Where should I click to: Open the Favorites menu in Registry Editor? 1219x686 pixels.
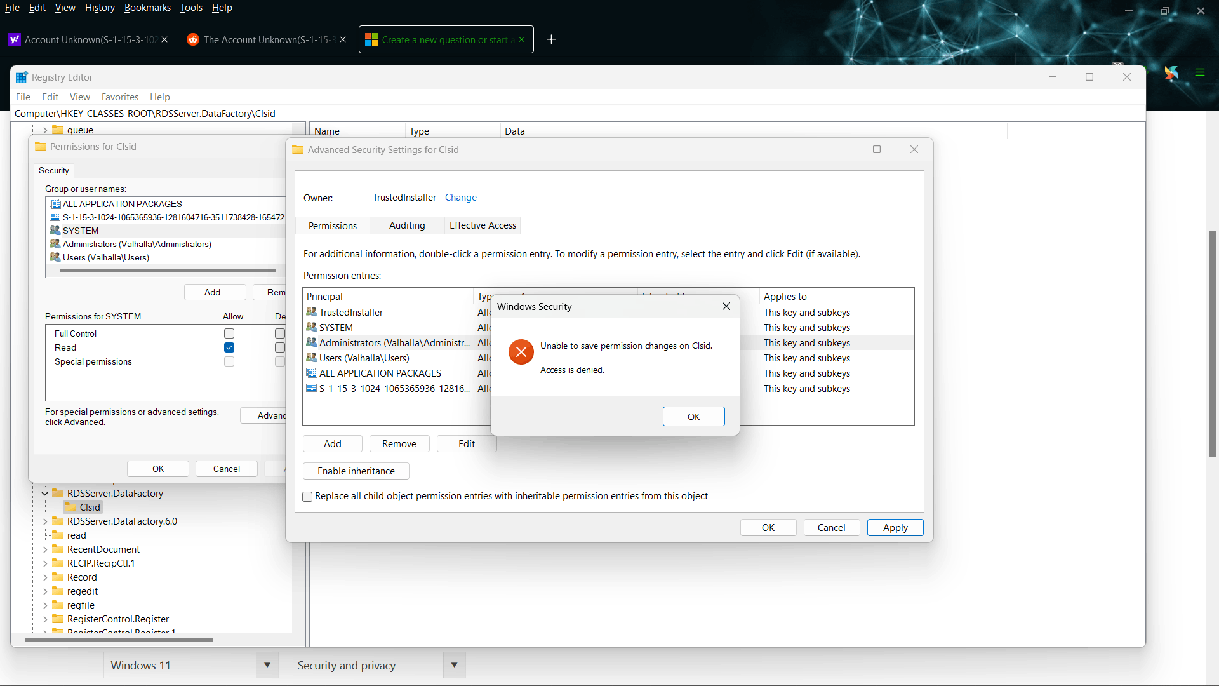point(119,97)
